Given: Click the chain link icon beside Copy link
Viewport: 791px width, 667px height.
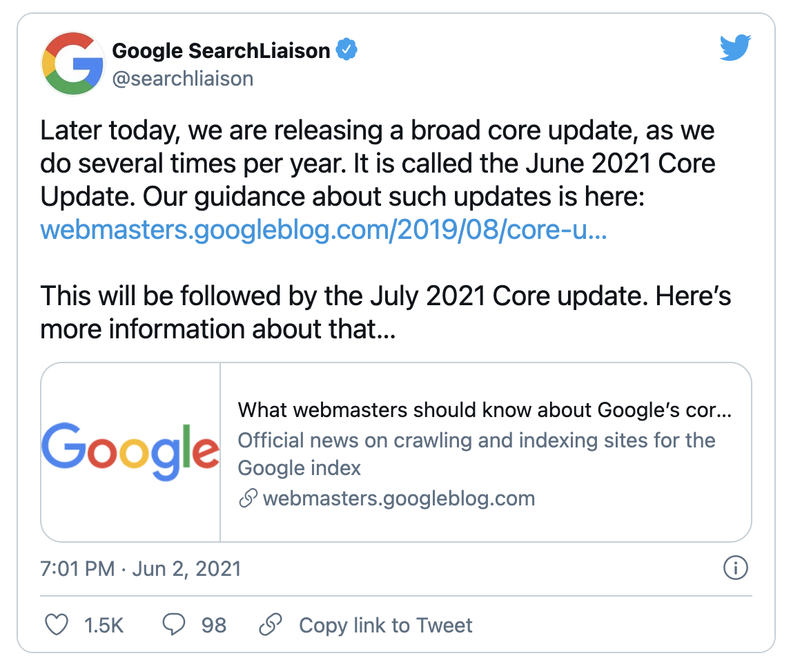Looking at the screenshot, I should pos(270,625).
